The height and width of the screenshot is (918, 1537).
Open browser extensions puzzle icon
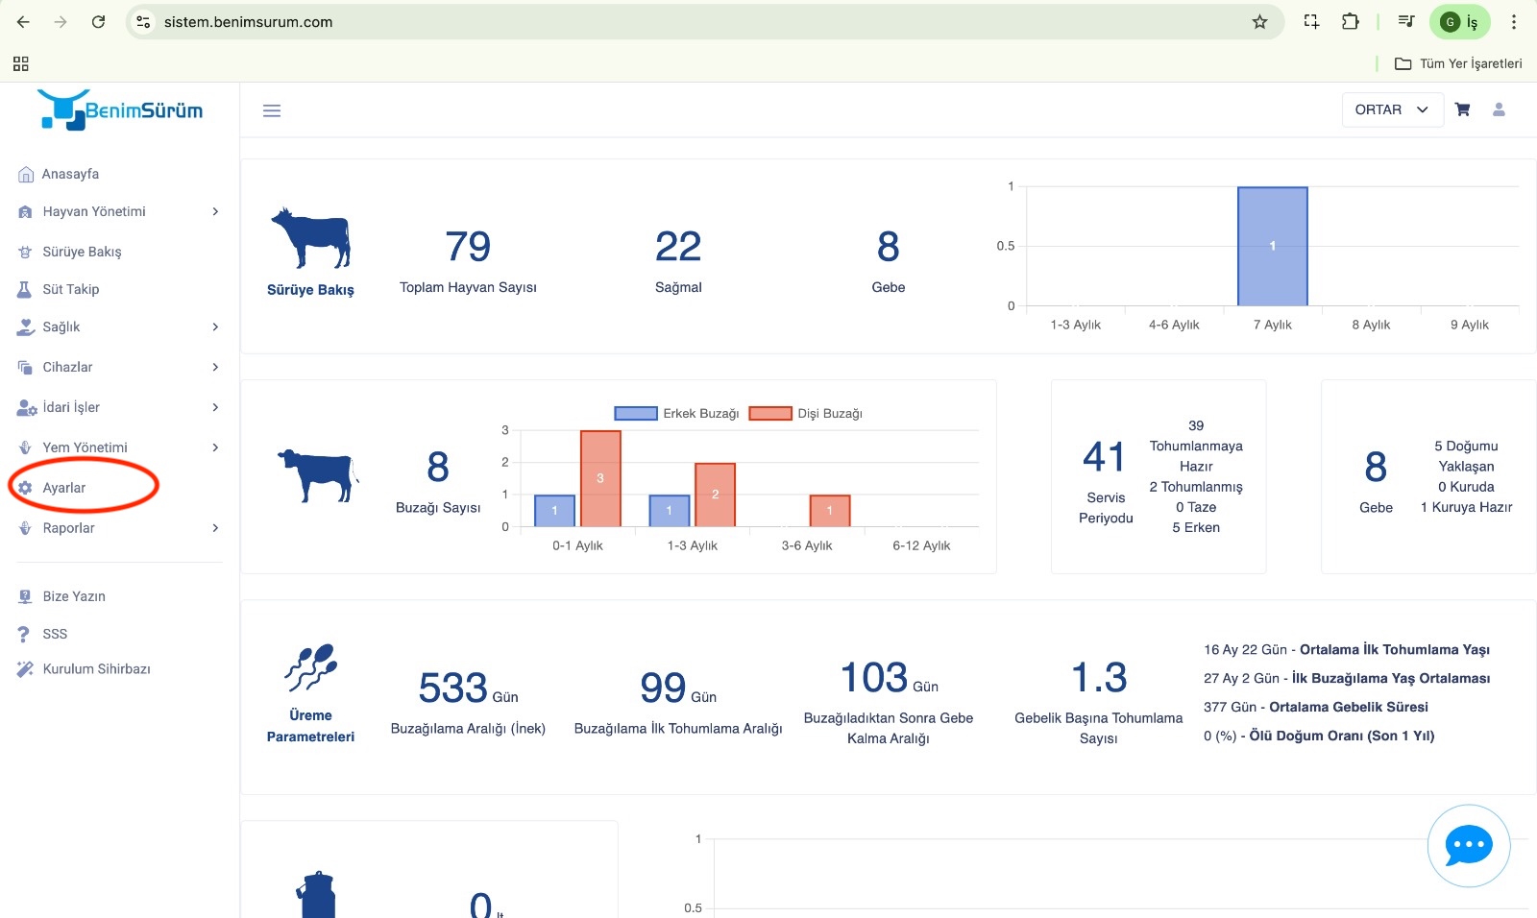click(x=1350, y=22)
